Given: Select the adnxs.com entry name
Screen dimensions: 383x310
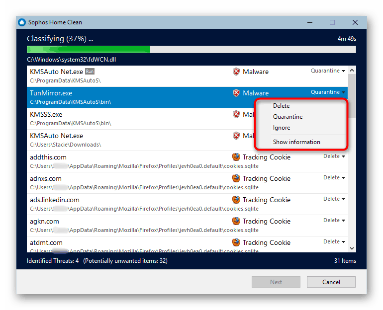Looking at the screenshot, I should (45, 178).
